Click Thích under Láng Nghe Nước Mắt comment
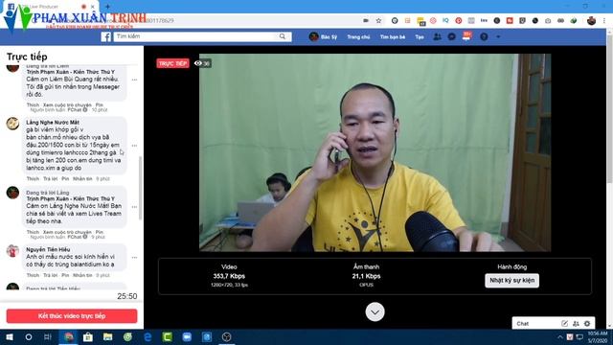613x345 pixels. 33,179
